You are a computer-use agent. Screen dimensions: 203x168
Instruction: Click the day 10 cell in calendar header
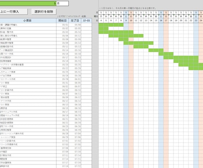(131, 20)
